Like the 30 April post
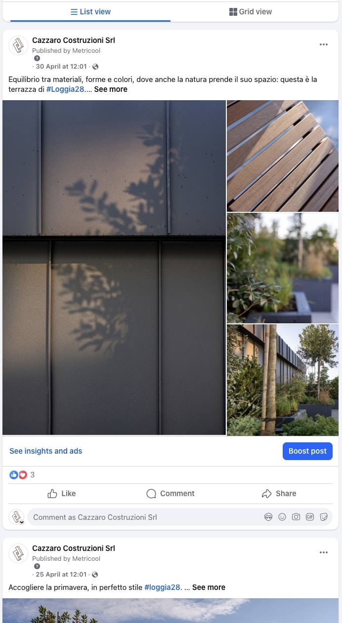 62,494
